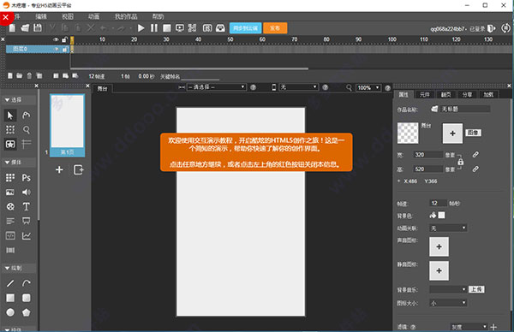Open the 请选择 dropdown above the stage
The width and height of the screenshot is (514, 332).
point(216,87)
